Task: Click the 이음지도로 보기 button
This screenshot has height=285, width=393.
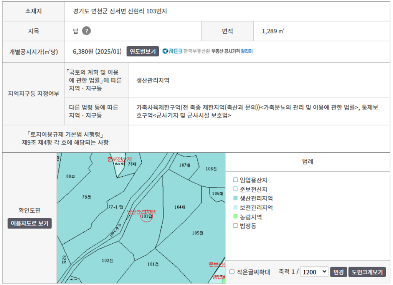Action: coord(30,223)
